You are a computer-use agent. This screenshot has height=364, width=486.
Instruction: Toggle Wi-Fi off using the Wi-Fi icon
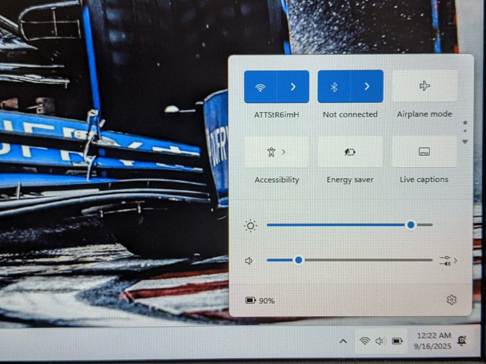[x=260, y=87]
